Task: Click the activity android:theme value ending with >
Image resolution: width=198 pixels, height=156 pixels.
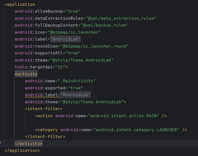Action: click(93, 102)
